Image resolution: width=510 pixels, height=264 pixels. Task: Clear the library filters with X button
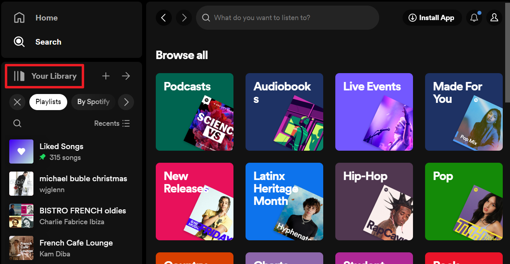(17, 102)
